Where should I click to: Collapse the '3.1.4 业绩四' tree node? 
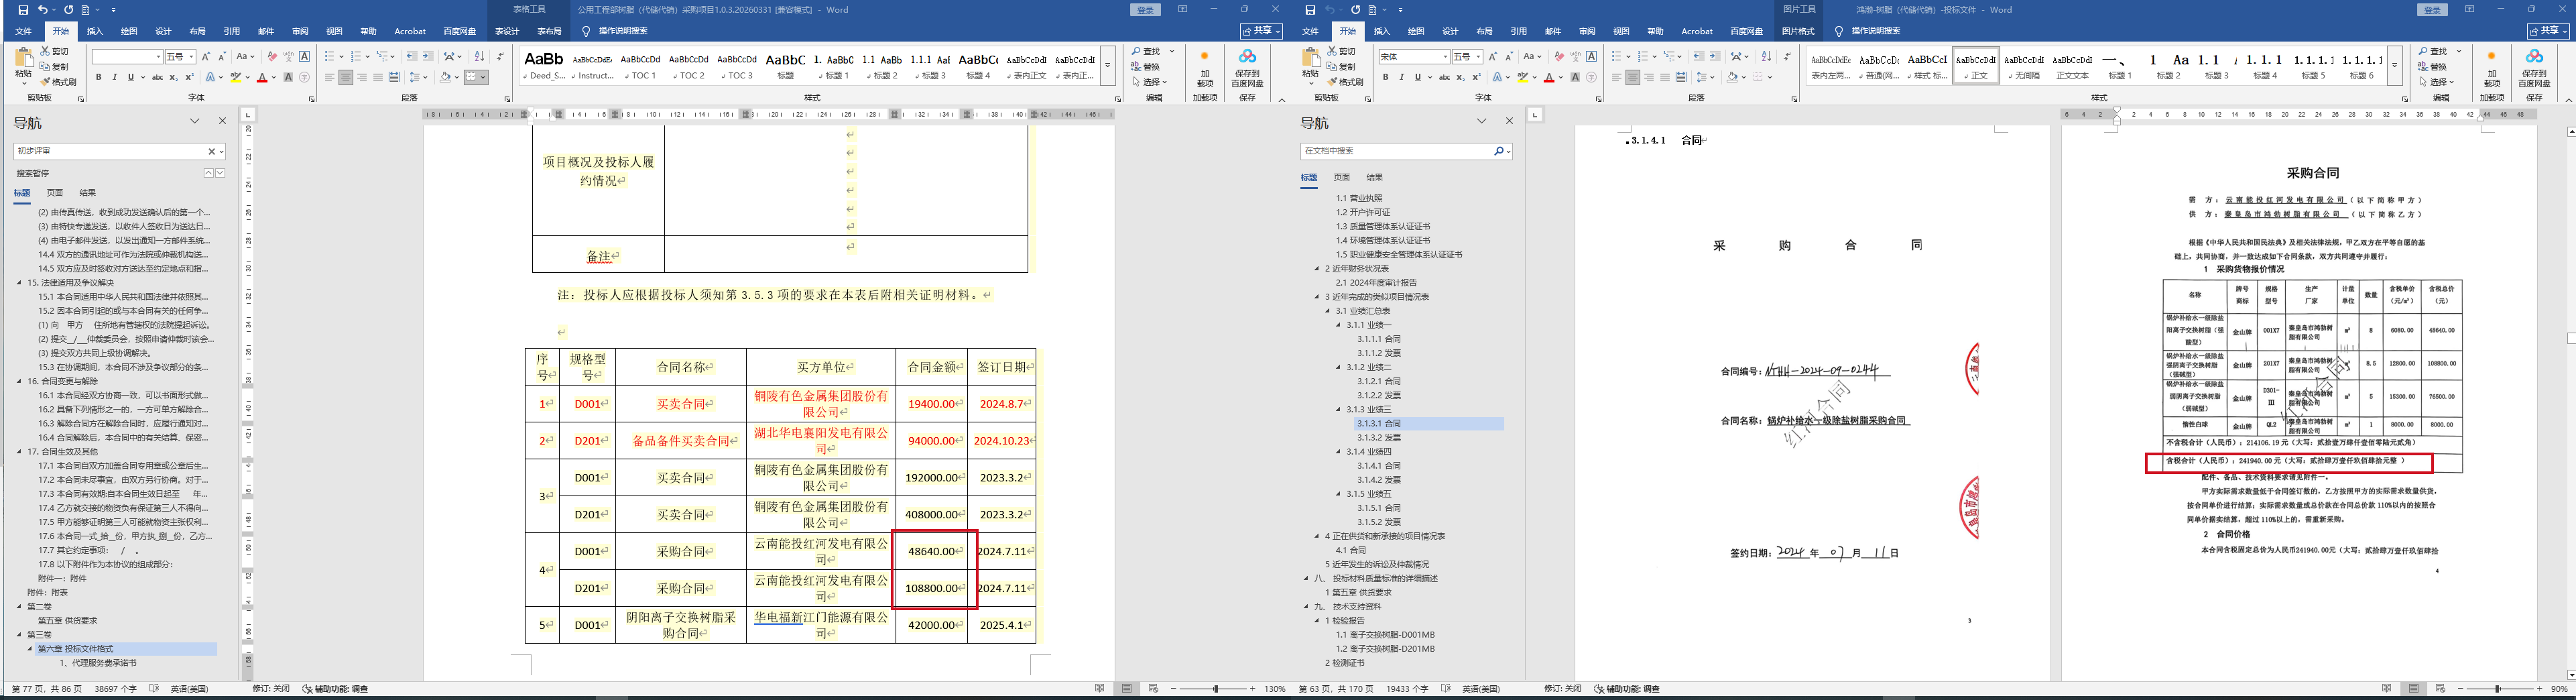[1339, 452]
